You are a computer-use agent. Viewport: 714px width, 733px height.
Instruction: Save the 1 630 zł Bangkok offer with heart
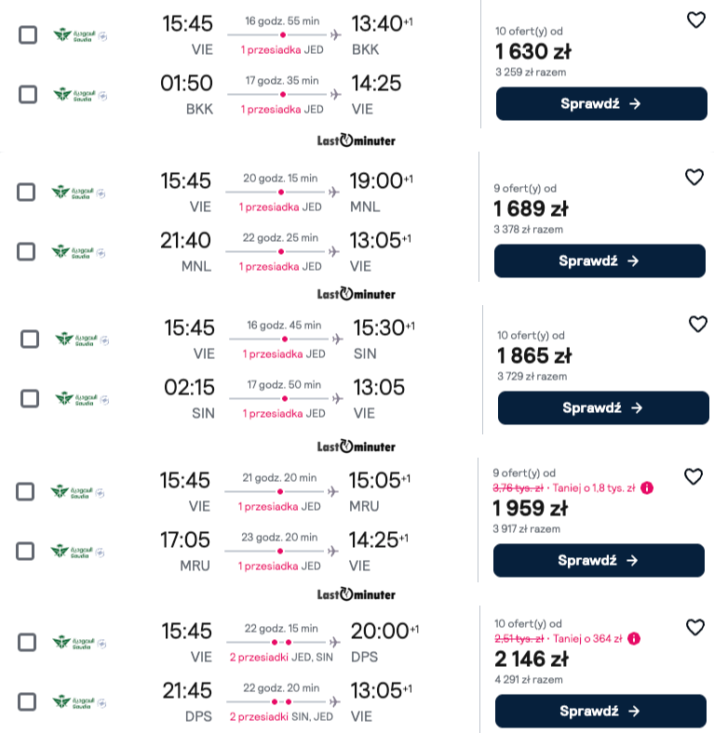695,20
